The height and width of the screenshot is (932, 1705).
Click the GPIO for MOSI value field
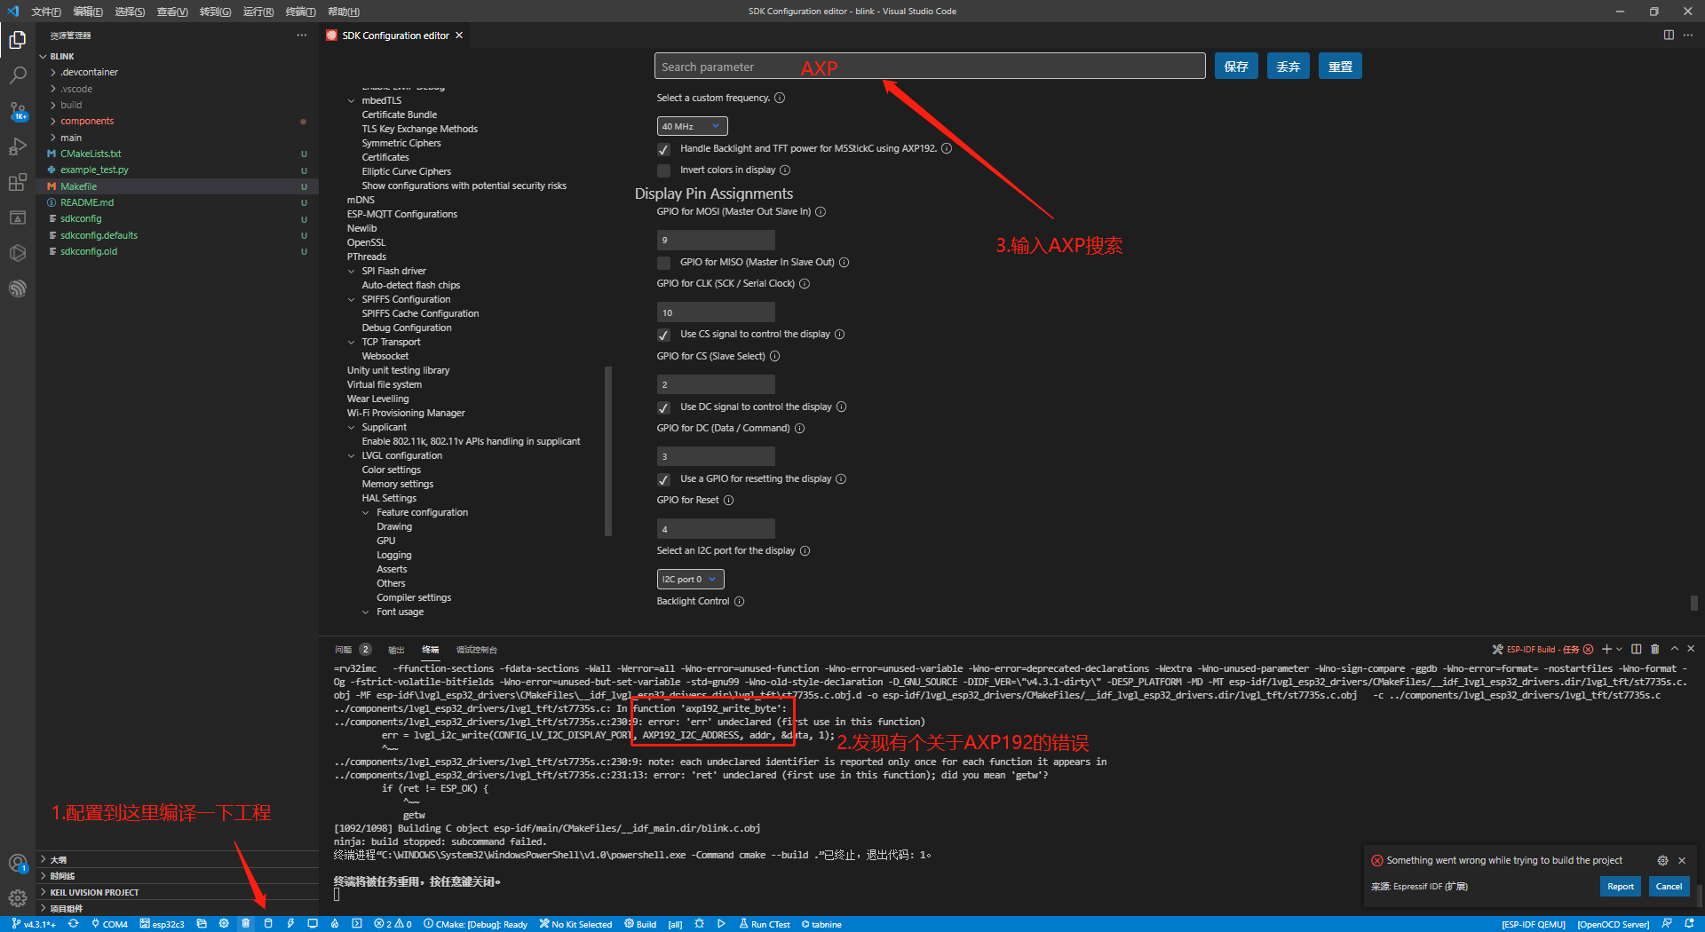pos(716,240)
